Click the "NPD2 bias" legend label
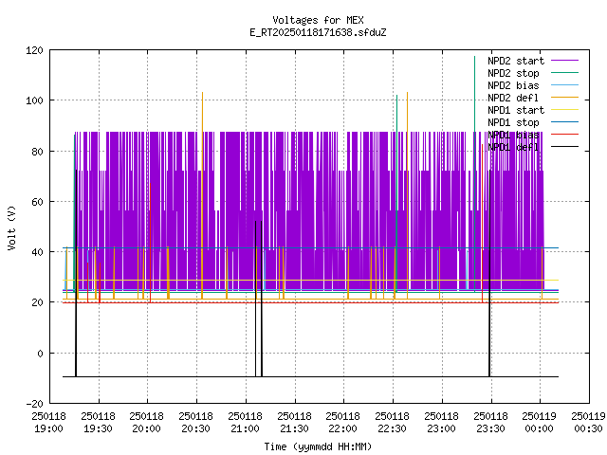607x455 pixels. (513, 85)
